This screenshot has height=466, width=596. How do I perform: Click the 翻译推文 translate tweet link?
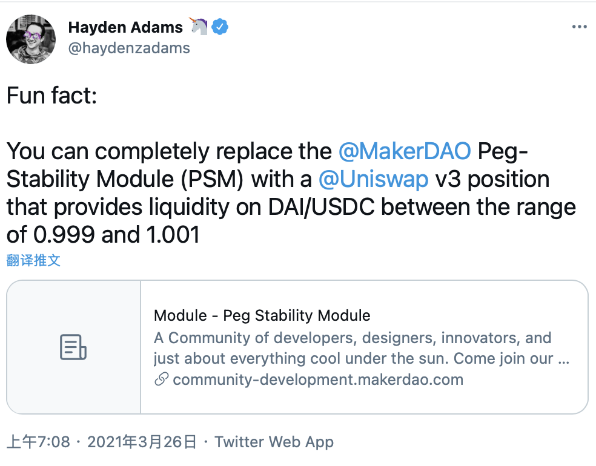coord(33,260)
